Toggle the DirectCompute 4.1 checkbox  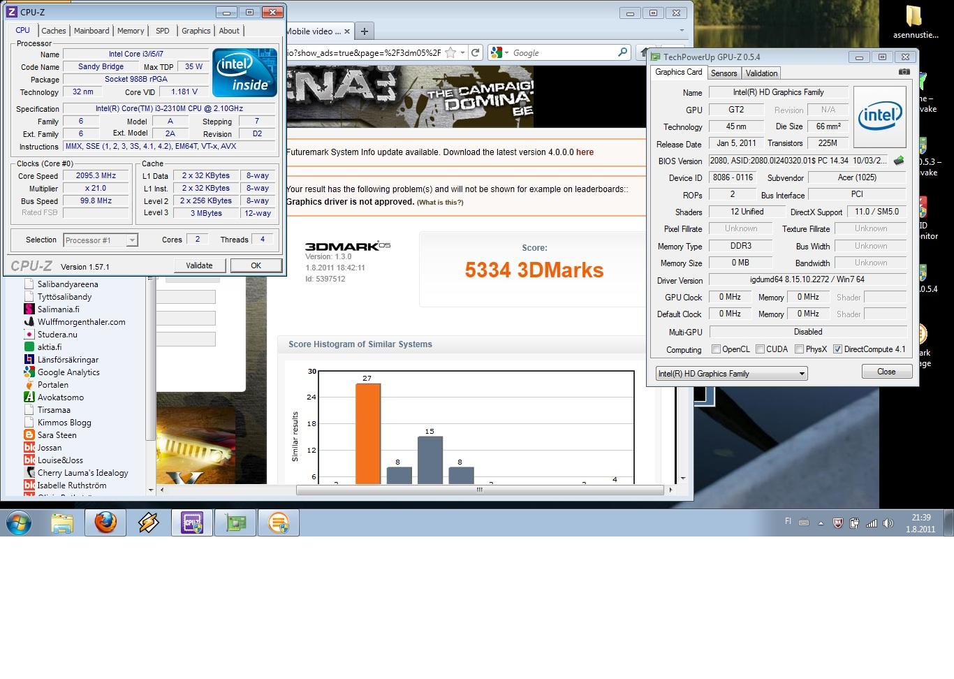click(x=837, y=349)
